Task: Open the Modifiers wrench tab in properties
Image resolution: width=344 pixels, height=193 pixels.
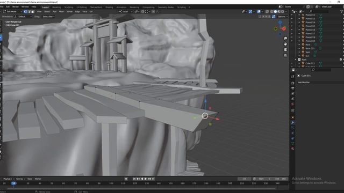Action: pos(292,123)
